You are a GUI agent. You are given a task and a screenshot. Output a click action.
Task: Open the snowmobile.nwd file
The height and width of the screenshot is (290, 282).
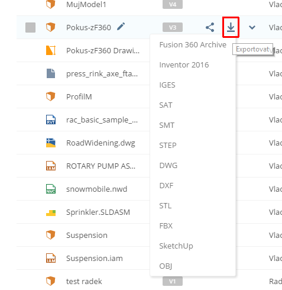pyautogui.click(x=96, y=189)
